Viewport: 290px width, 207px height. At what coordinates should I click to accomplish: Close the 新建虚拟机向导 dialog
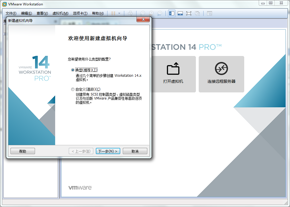pyautogui.click(x=143, y=19)
